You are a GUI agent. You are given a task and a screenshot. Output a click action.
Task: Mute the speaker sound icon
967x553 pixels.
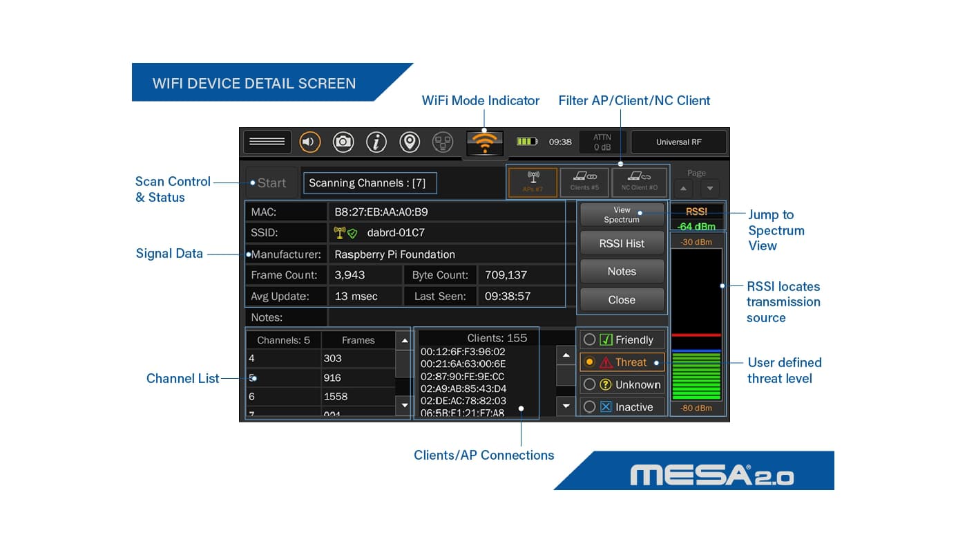click(x=309, y=142)
